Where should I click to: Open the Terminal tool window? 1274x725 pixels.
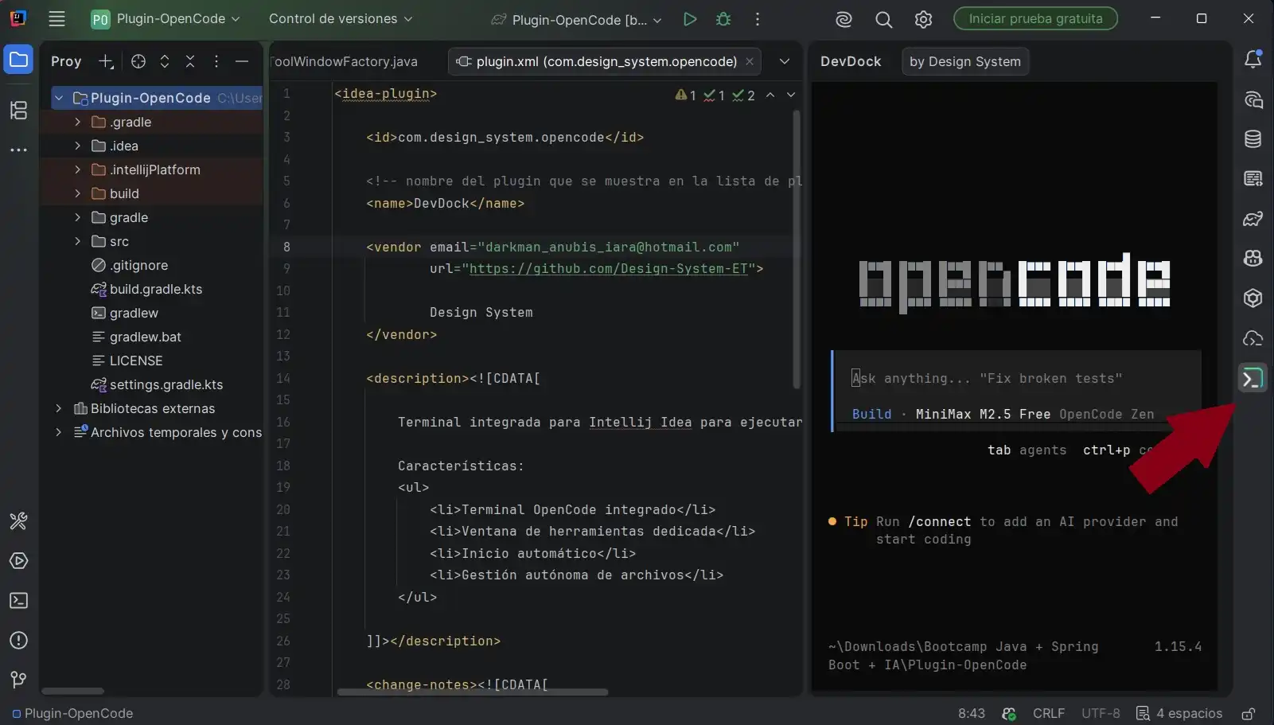[18, 601]
